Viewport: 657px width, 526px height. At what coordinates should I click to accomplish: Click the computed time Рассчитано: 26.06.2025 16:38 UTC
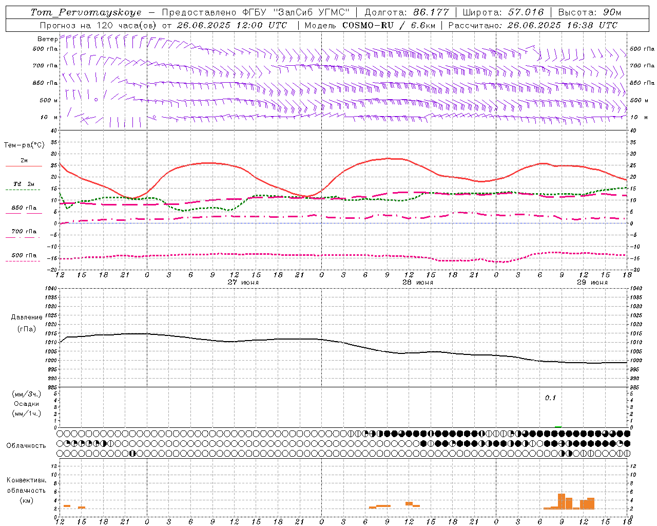(x=533, y=25)
